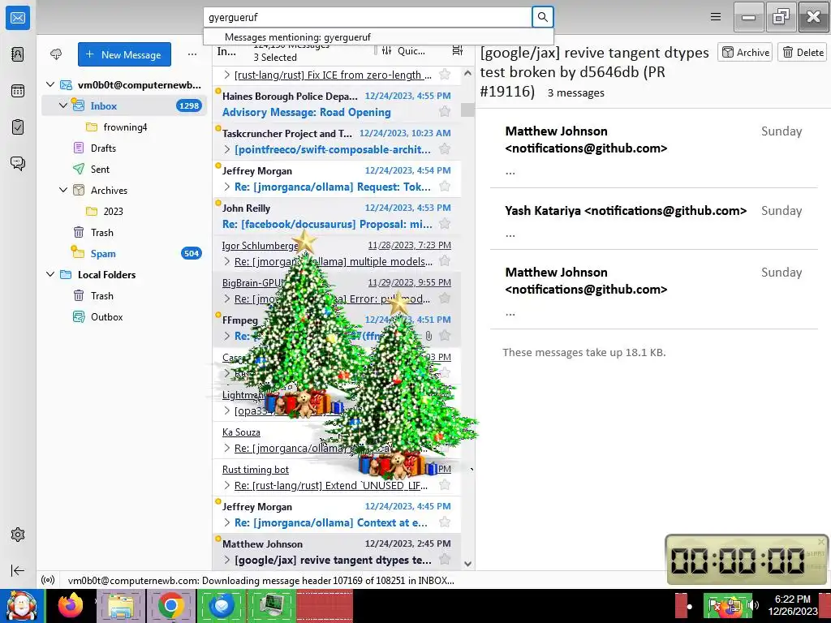Click the New Message button
This screenshot has width=831, height=623.
click(x=124, y=54)
